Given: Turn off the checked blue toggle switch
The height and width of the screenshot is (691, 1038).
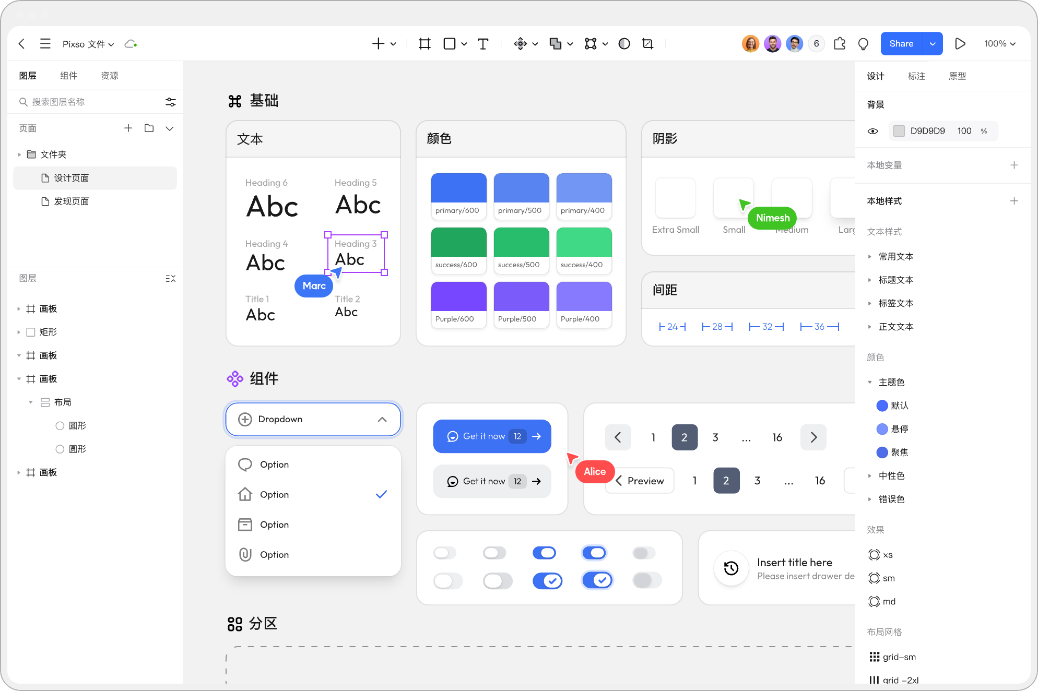Looking at the screenshot, I should click(548, 580).
